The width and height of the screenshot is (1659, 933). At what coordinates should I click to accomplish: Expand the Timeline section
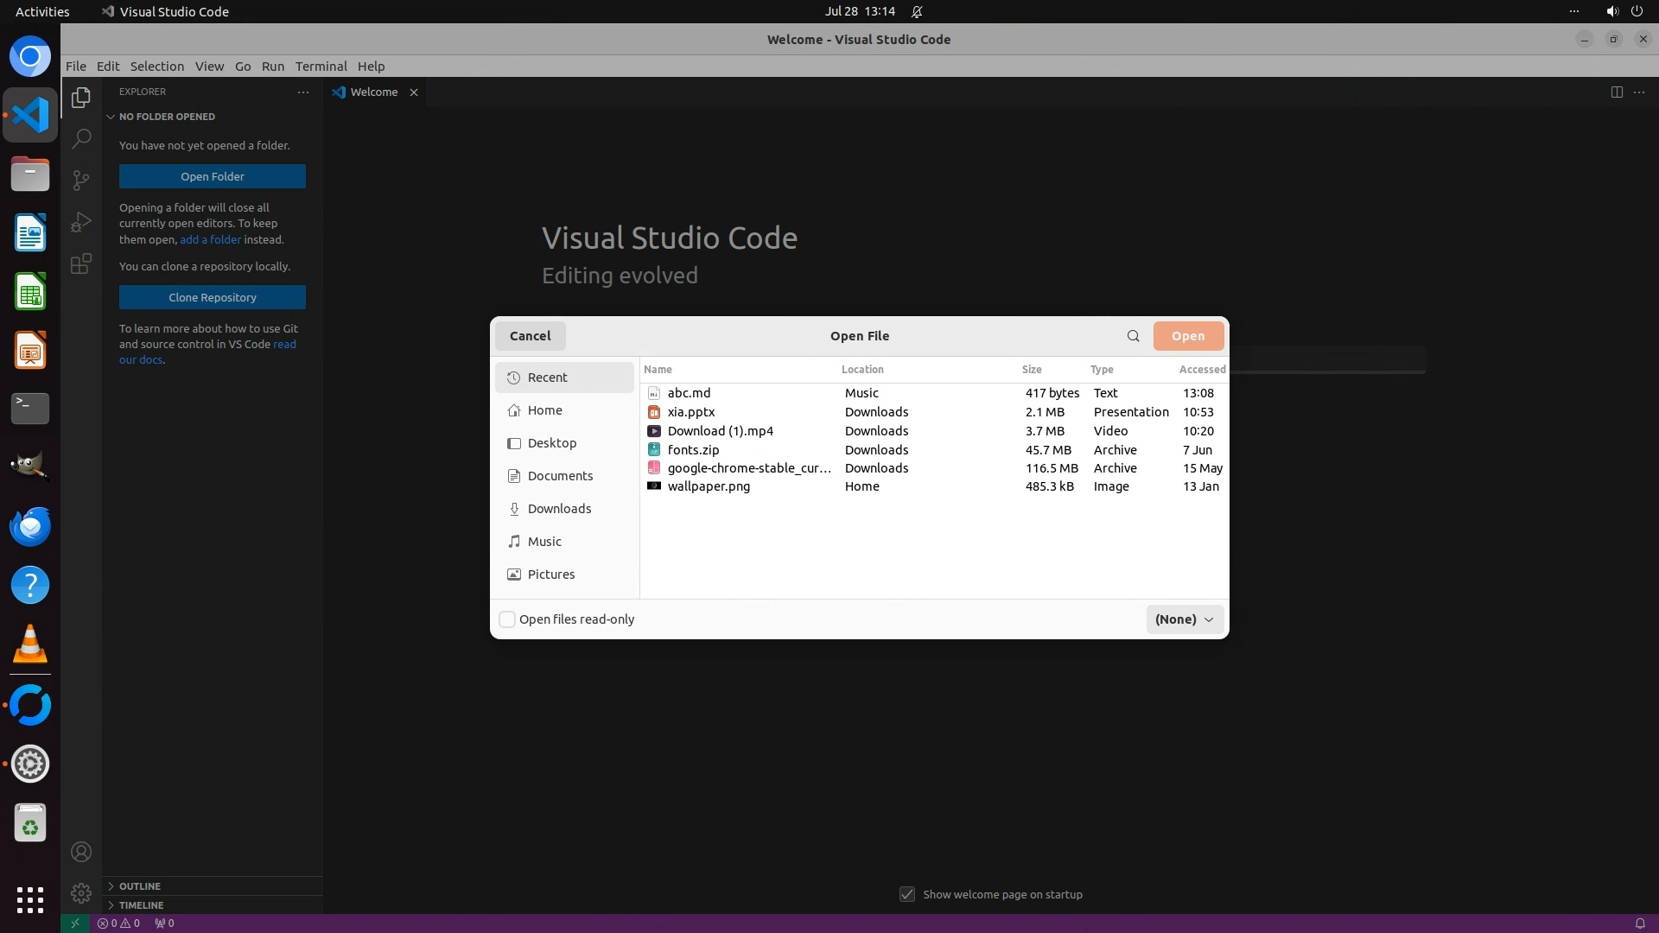[141, 904]
